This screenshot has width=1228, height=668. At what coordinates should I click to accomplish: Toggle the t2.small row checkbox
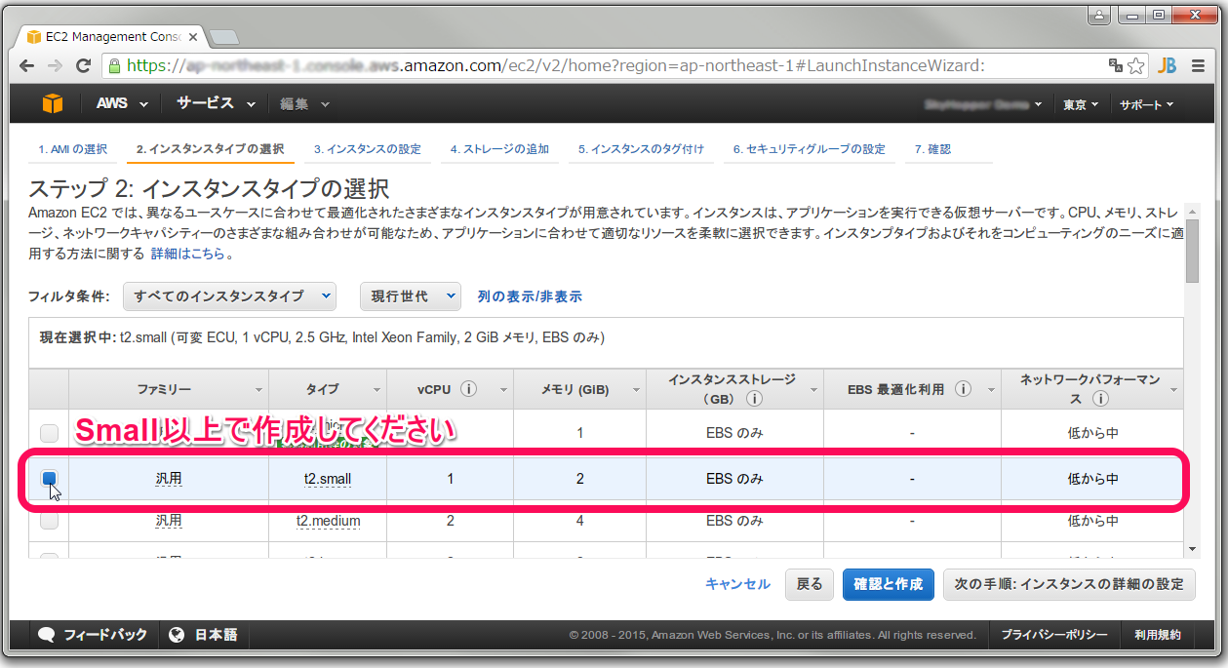[49, 478]
